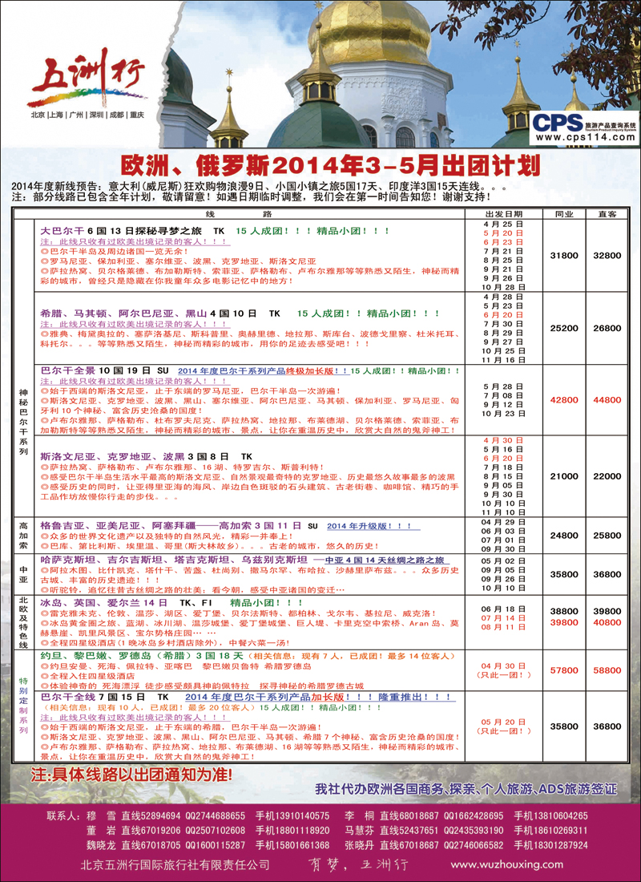Screen dimensions: 641x882
Task: Click the tour title '大巴尔干6国13日探秘寻梦之旅'
Action: click(x=121, y=231)
